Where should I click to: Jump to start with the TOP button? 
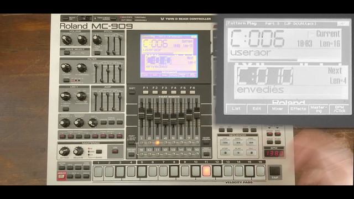[x=225, y=143]
